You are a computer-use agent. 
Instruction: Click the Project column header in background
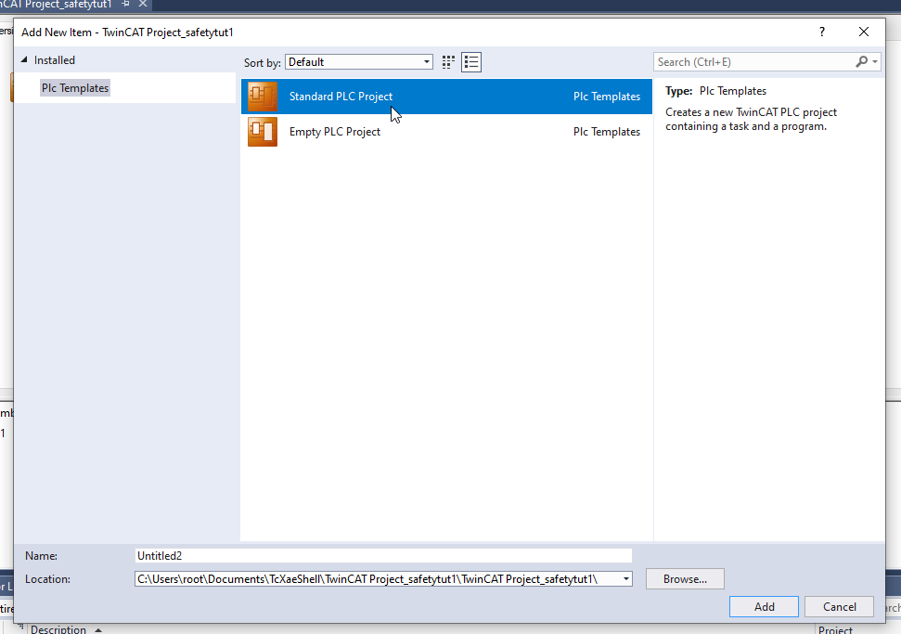click(835, 629)
